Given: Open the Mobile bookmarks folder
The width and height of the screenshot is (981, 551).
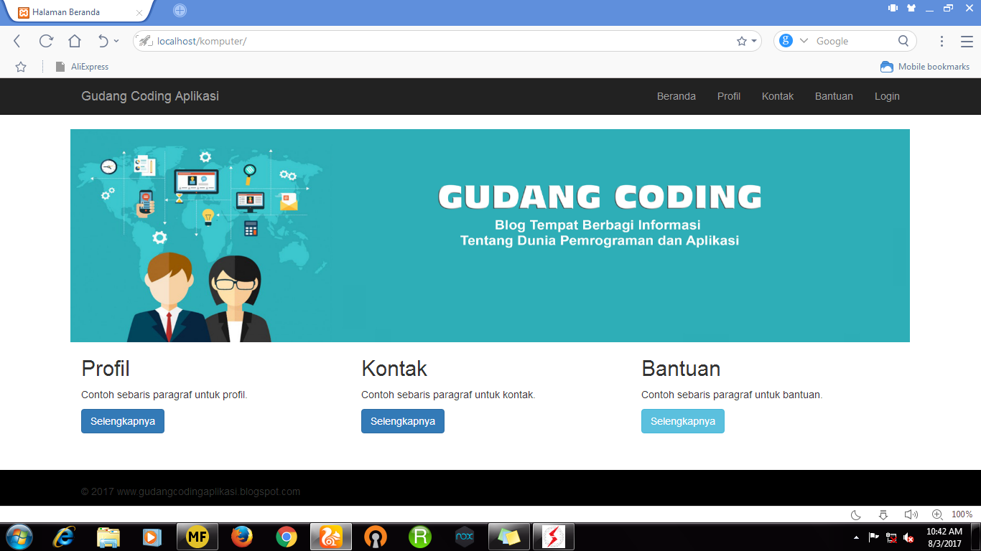Looking at the screenshot, I should coord(925,66).
